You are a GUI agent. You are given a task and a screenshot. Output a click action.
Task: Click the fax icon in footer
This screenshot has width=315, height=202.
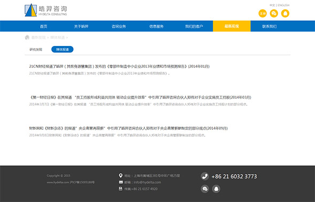click(120, 189)
